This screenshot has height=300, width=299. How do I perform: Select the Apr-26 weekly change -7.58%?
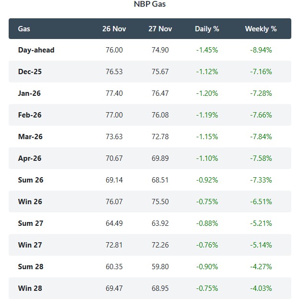[261, 158]
